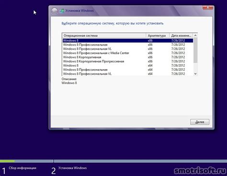The height and width of the screenshot is (176, 227).
Task: Click the list scrollbar up arrow
Action: tap(195, 35)
